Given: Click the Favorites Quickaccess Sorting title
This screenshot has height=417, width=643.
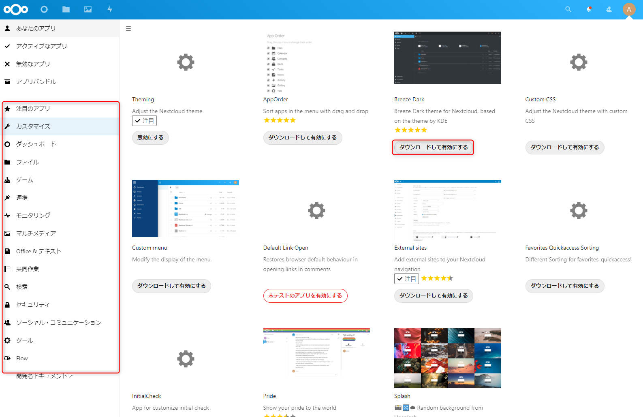Looking at the screenshot, I should [x=562, y=248].
